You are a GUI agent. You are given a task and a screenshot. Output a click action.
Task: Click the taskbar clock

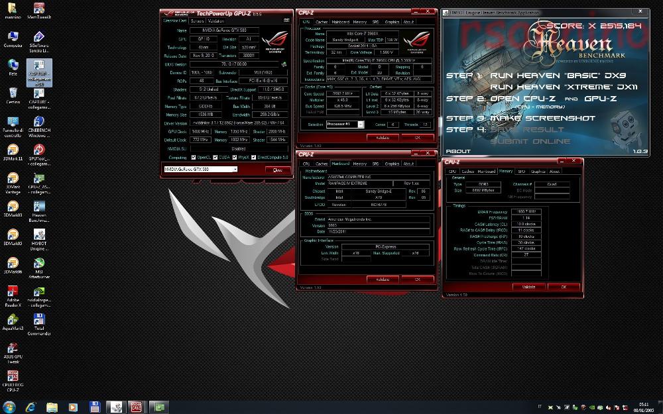click(643, 407)
